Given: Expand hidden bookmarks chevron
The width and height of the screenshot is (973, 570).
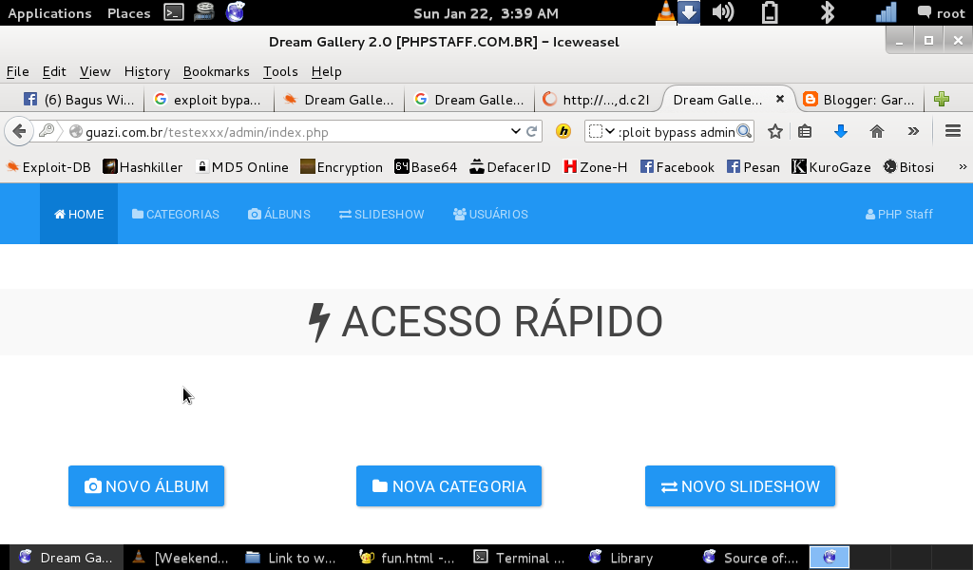Looking at the screenshot, I should pyautogui.click(x=963, y=167).
